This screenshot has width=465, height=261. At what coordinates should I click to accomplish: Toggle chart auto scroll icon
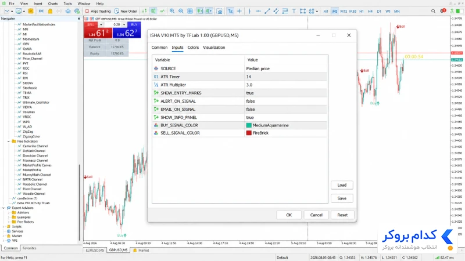[x=200, y=11]
